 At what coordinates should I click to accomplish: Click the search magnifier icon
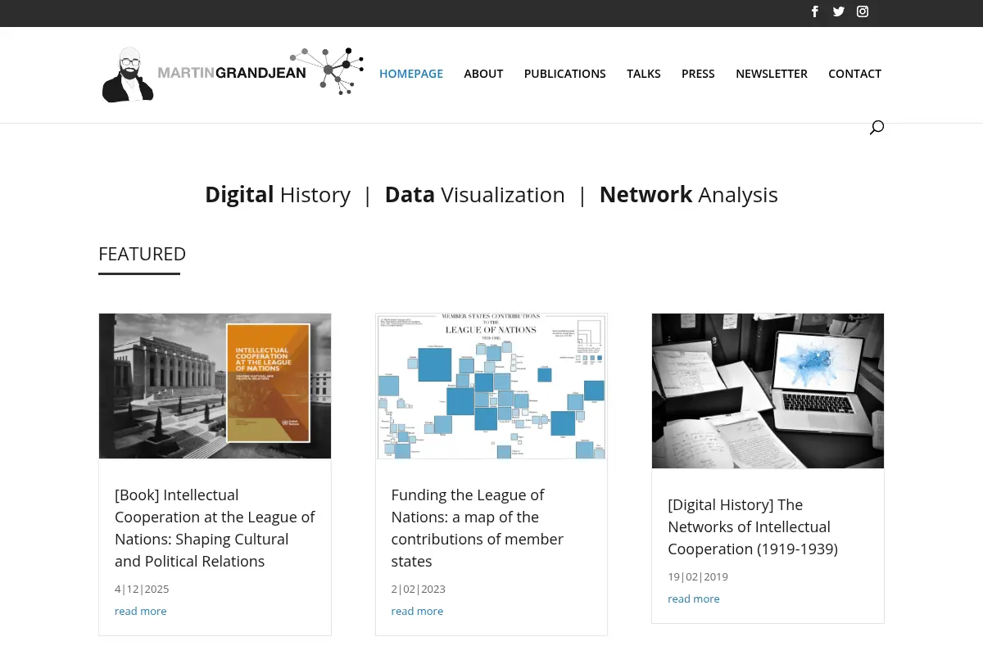(877, 127)
